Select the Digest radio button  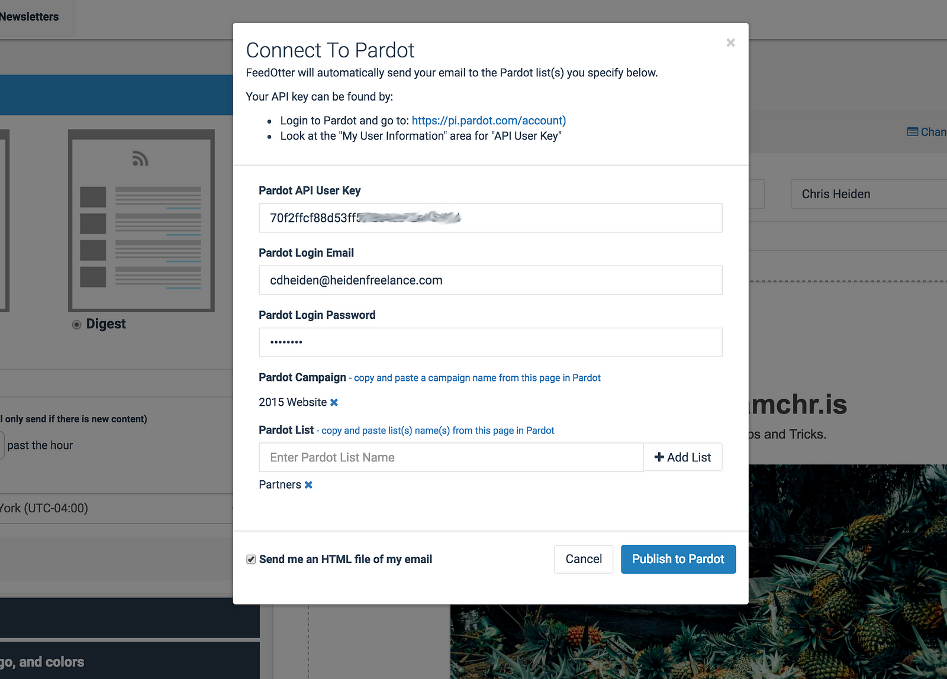pos(76,325)
